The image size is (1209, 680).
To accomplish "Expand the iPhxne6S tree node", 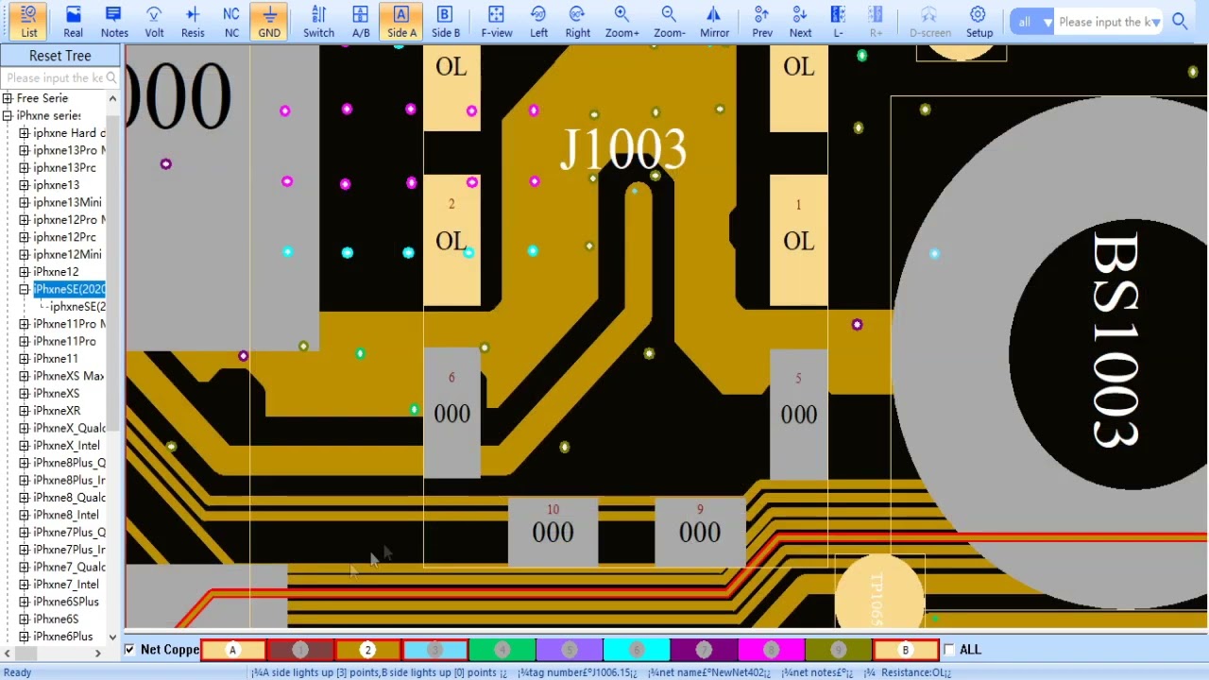I will (25, 619).
